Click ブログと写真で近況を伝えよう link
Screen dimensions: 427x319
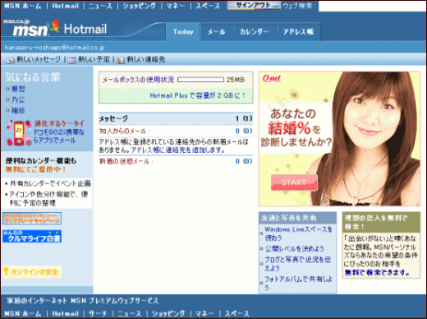coord(298,263)
